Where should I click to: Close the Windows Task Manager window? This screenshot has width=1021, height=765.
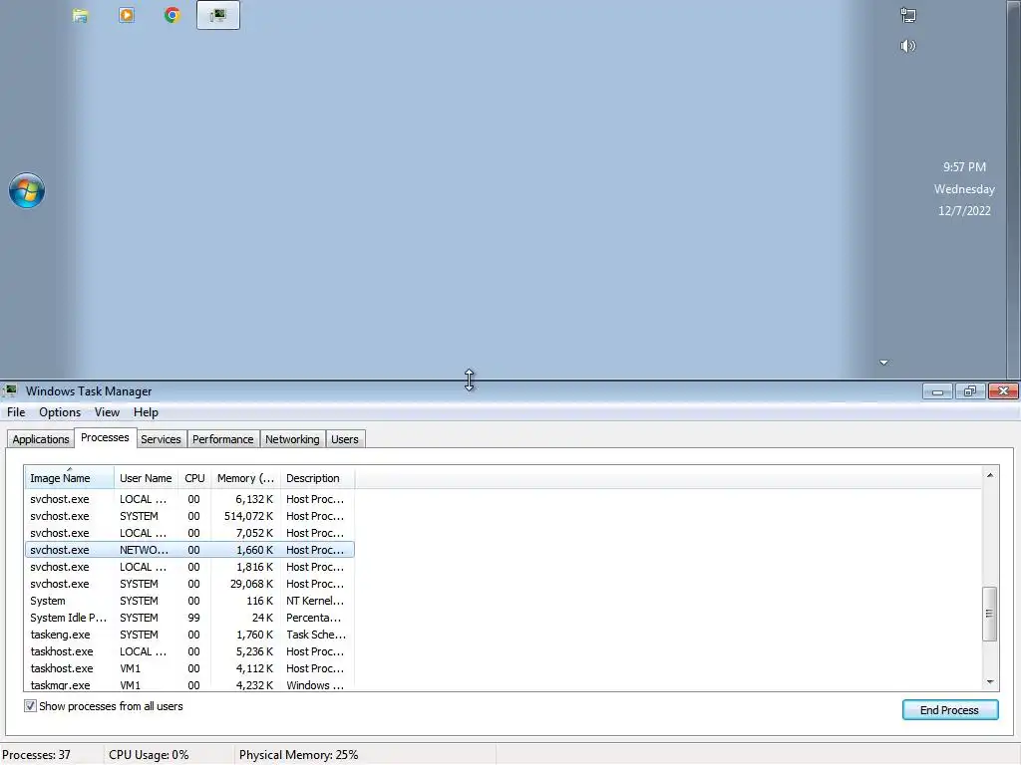1003,390
